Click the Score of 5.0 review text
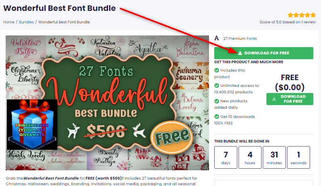The image size is (321, 186). coord(287,22)
